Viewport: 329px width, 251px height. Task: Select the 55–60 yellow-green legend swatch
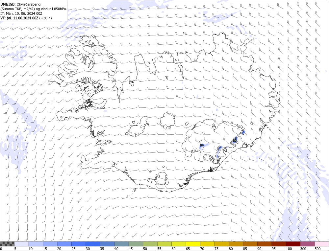click(x=164, y=244)
